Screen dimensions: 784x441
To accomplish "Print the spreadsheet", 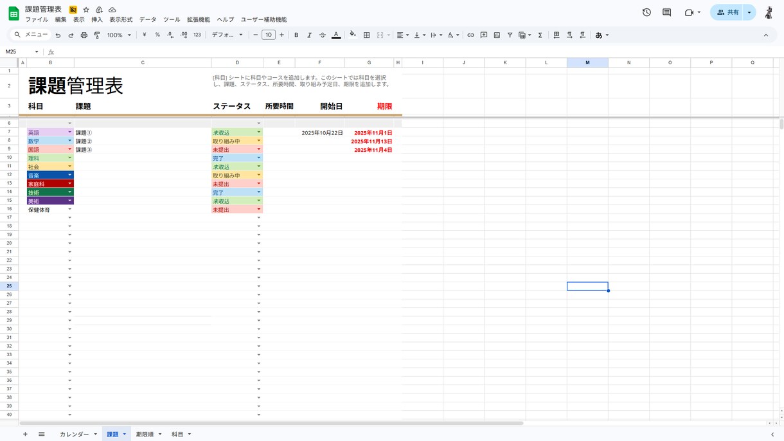I will (x=84, y=35).
